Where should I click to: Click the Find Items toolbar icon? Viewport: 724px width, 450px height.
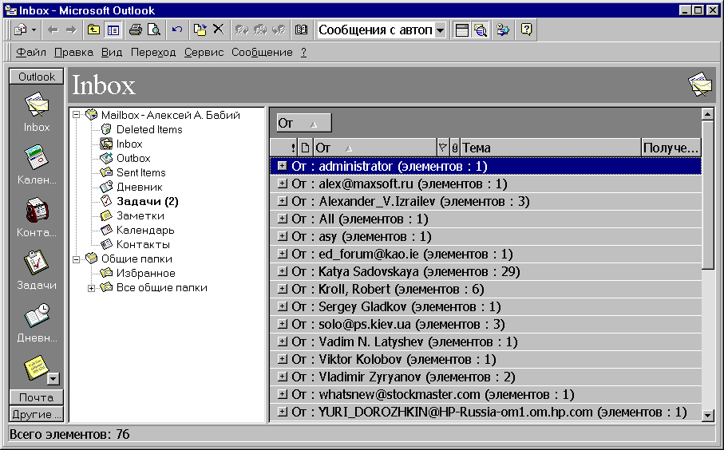coord(503,30)
